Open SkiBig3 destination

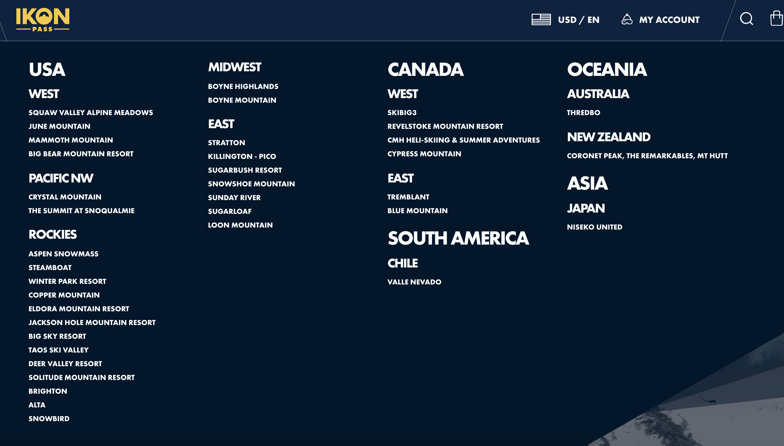click(x=402, y=113)
